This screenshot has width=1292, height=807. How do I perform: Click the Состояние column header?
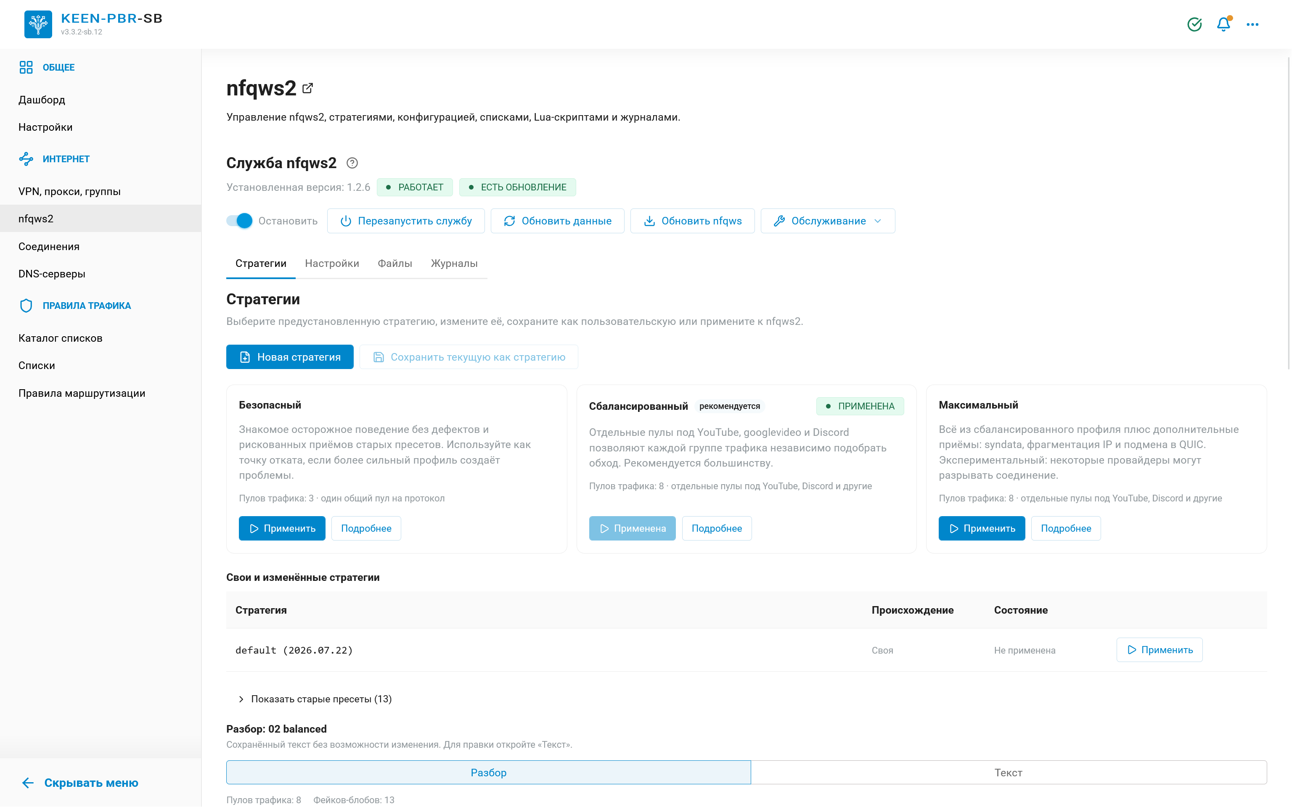(1021, 610)
